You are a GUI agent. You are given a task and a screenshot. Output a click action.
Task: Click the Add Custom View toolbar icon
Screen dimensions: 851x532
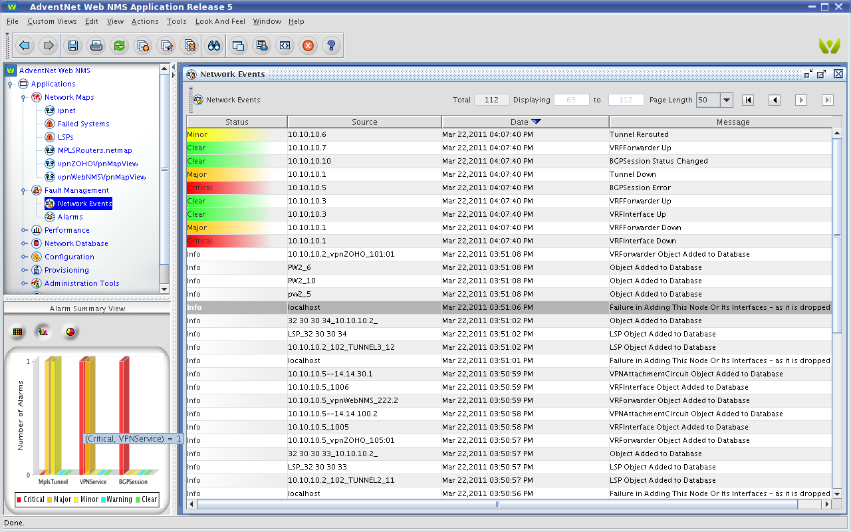click(143, 45)
